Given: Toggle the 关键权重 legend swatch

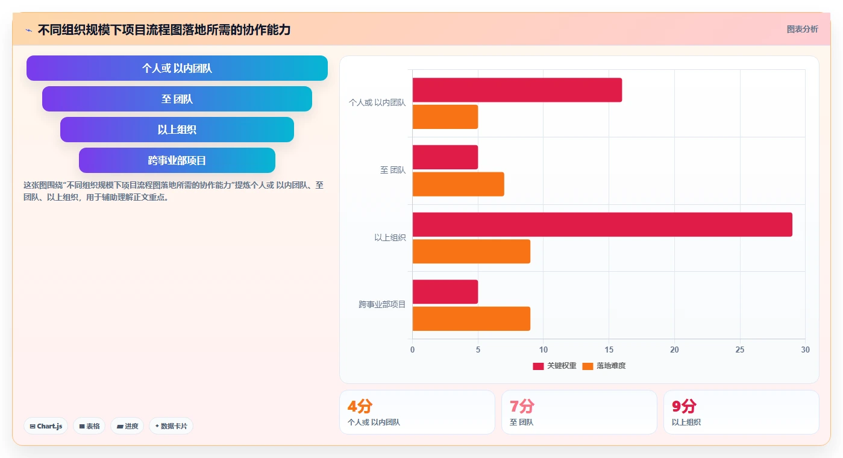Looking at the screenshot, I should 538,366.
